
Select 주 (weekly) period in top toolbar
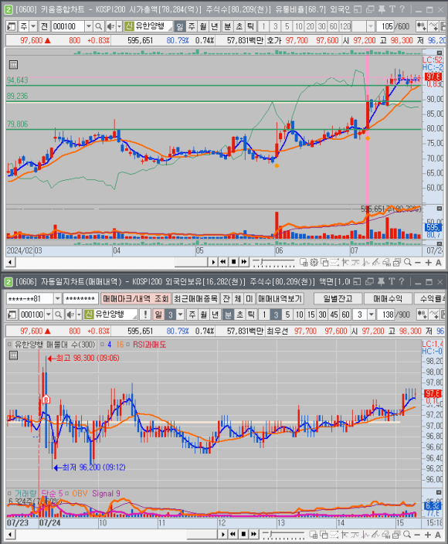click(191, 26)
